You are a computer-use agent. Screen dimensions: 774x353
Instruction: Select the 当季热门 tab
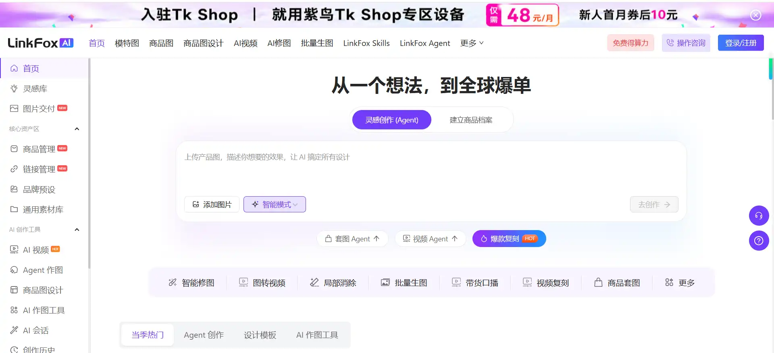[148, 335]
